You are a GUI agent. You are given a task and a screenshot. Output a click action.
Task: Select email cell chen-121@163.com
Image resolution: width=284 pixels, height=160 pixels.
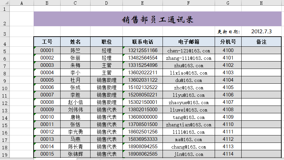188,51
